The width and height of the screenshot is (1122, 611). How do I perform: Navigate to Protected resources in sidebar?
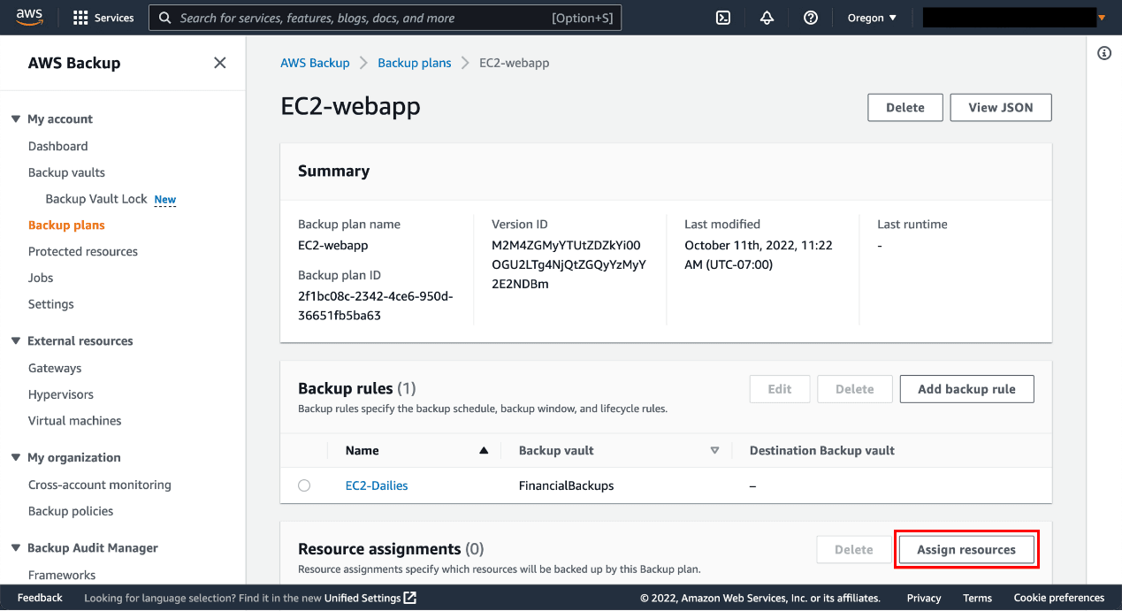click(x=82, y=251)
